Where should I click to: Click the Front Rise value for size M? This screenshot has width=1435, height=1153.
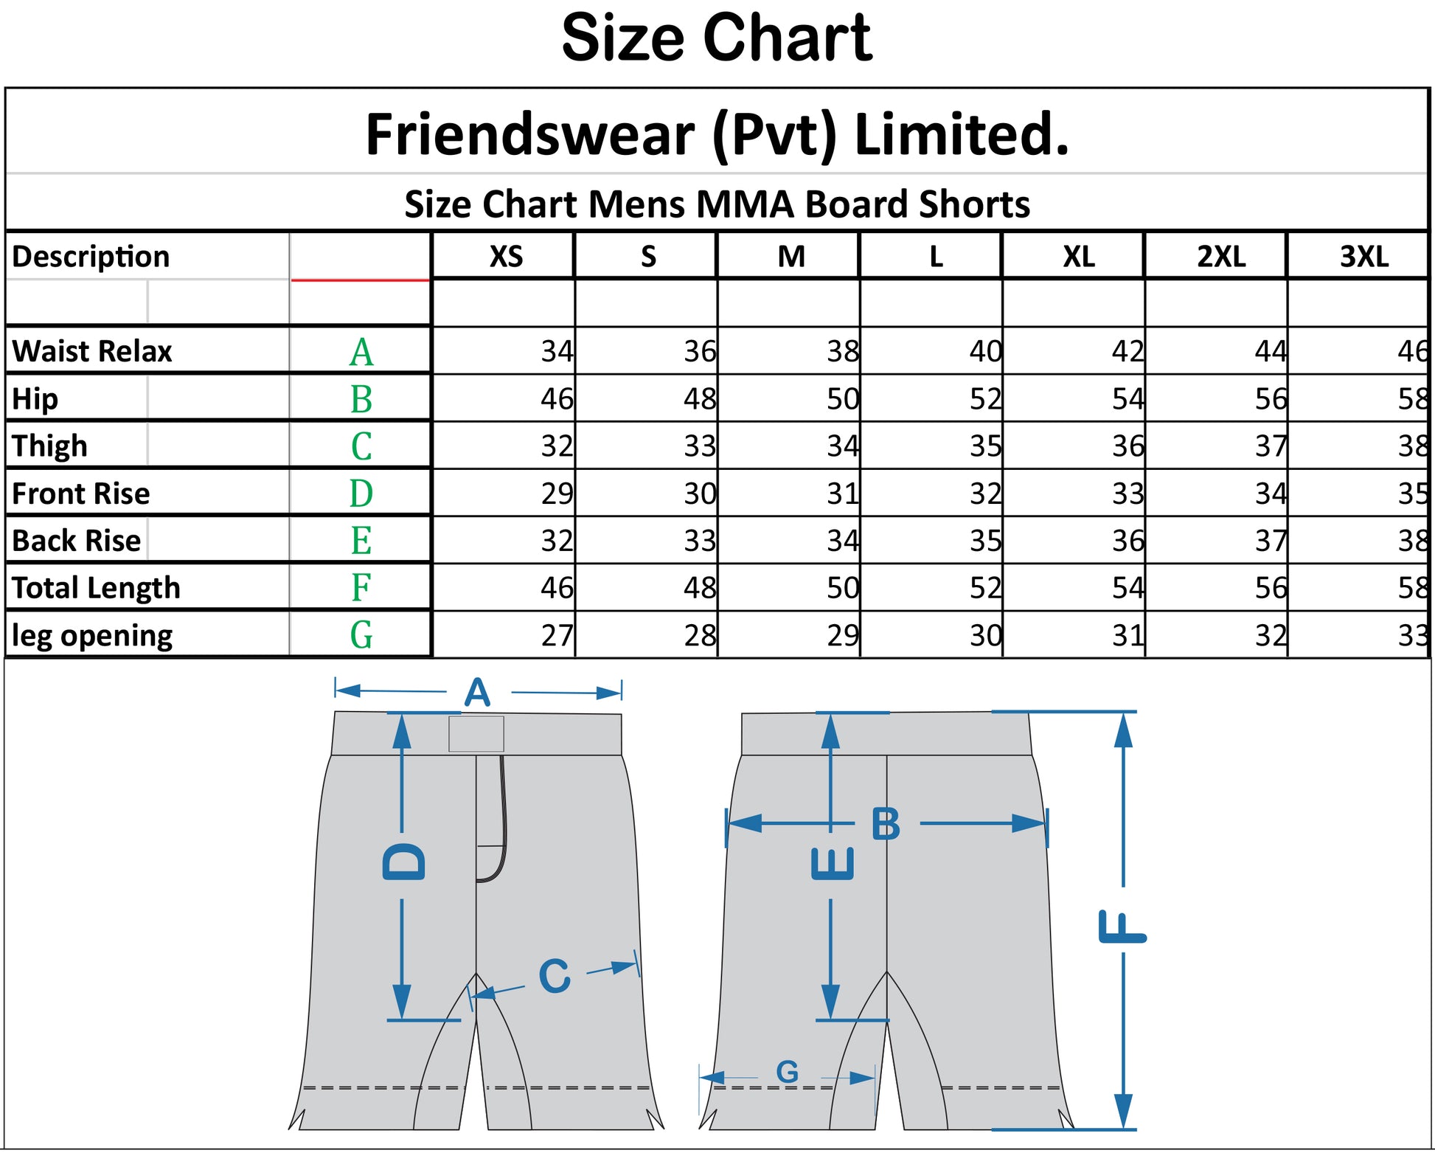point(843,494)
